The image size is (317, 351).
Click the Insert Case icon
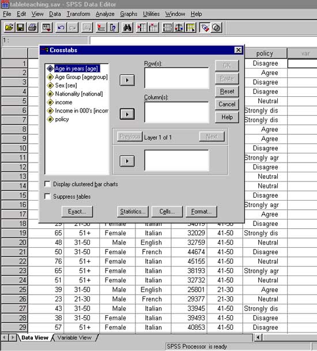[142, 28]
